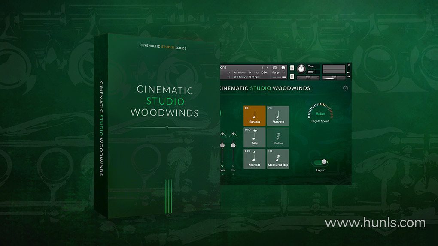Click the Cinematic Studio Woodwinds product box
The image size is (438, 246).
pyautogui.click(x=157, y=126)
